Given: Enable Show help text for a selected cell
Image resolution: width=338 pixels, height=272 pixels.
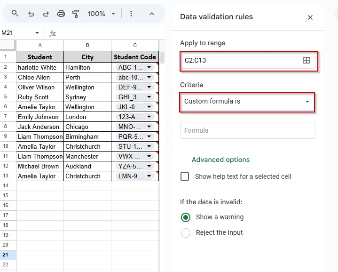Looking at the screenshot, I should pos(185,176).
